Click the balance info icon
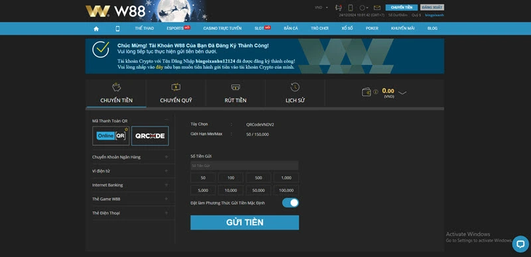This screenshot has width=531, height=257. coord(376,92)
